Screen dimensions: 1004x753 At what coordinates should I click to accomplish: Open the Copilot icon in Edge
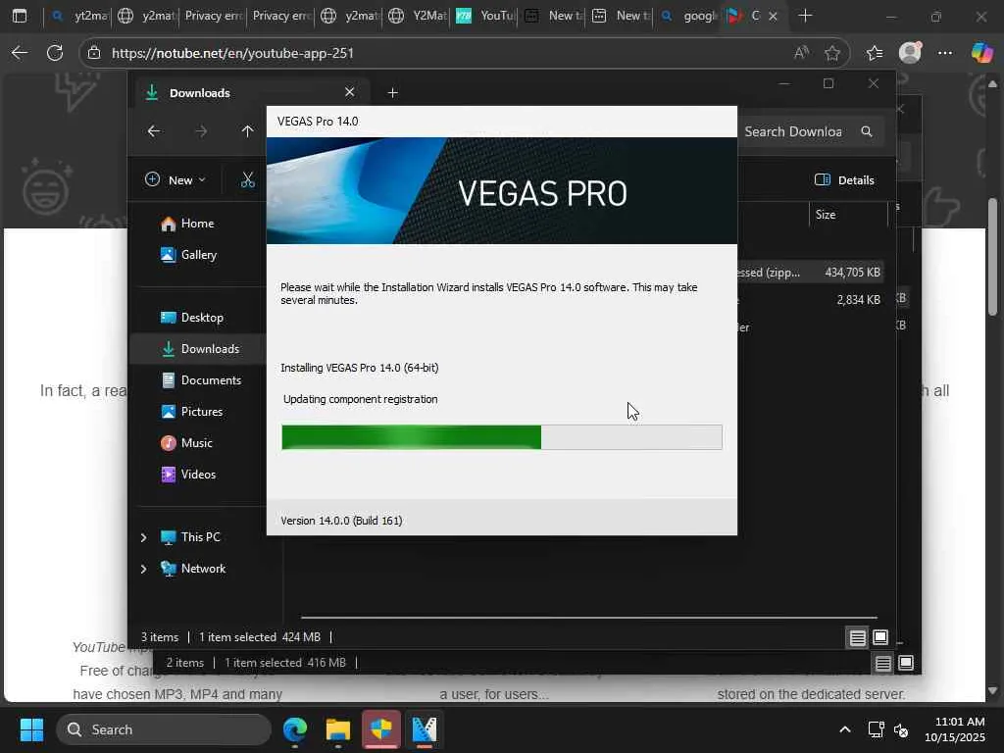[981, 53]
